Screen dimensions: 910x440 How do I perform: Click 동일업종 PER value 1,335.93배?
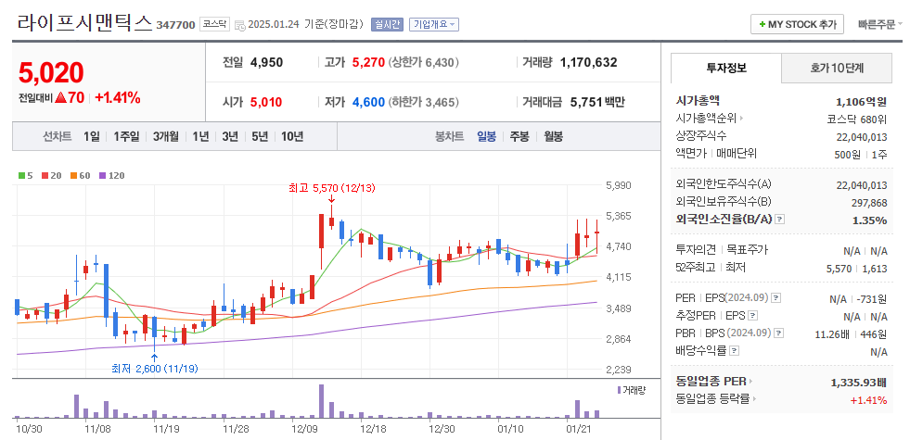point(859,383)
